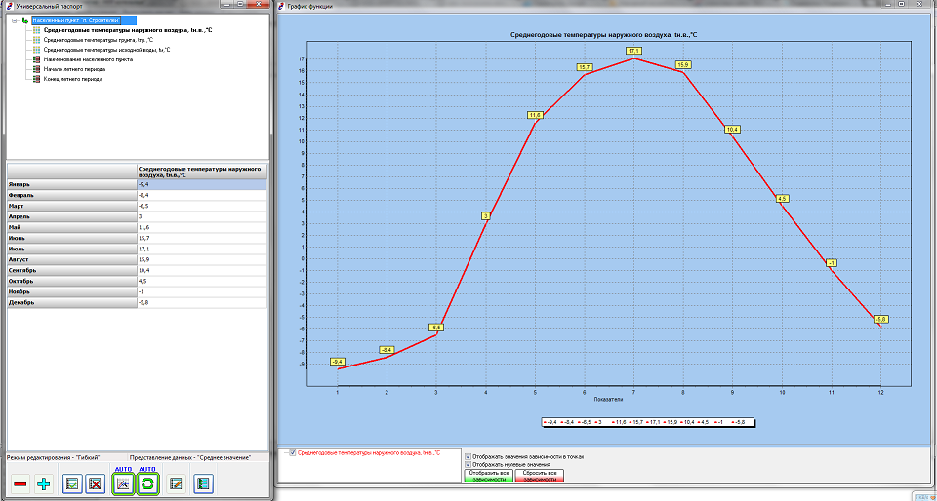Viewport: 937px width, 501px height.
Task: Click the 'График функции' window title icon
Action: [x=282, y=6]
